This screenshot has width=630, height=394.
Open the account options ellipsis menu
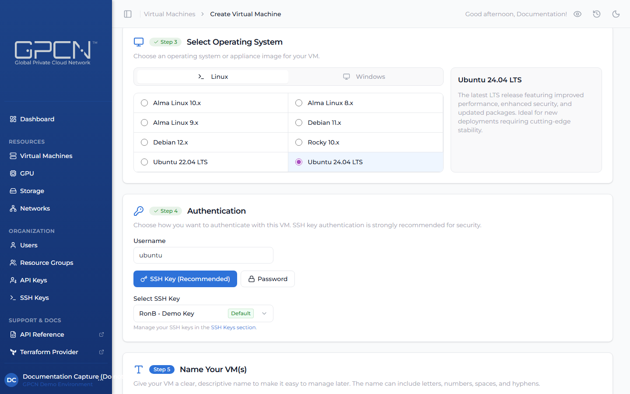[101, 380]
